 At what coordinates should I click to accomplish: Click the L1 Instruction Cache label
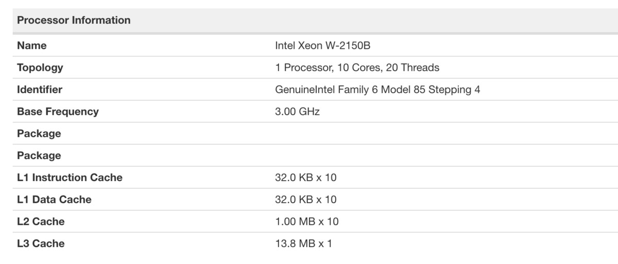coord(70,178)
